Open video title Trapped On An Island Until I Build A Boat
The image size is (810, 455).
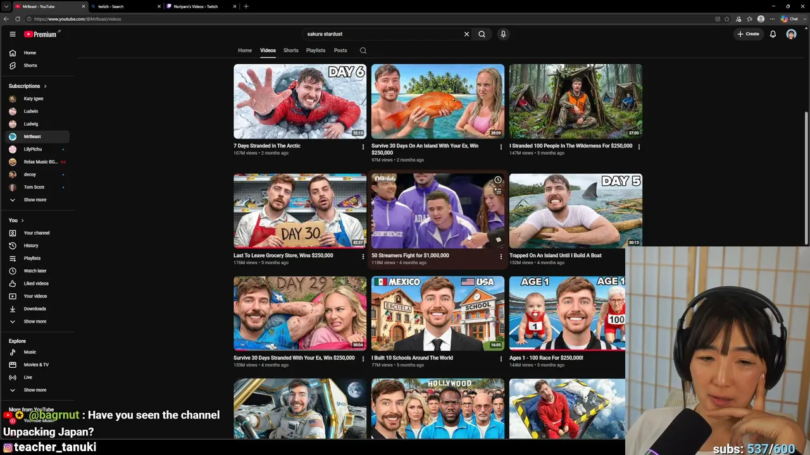tap(556, 255)
